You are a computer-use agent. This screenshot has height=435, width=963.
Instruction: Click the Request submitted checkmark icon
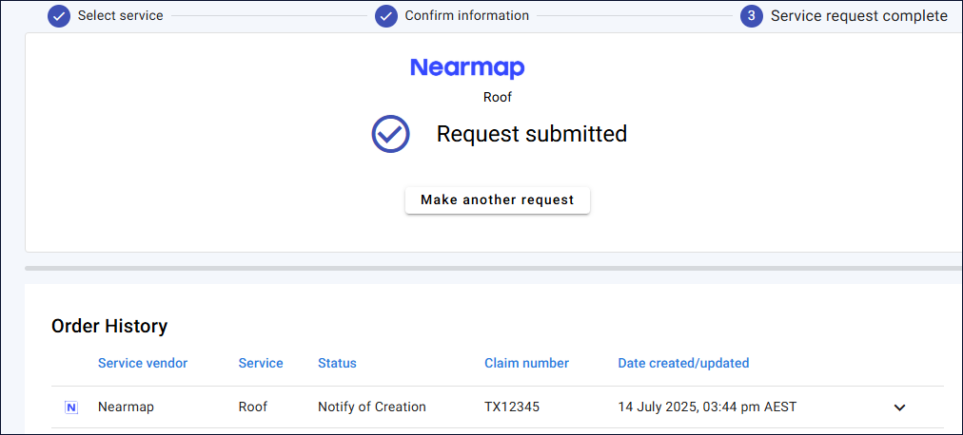click(x=390, y=134)
